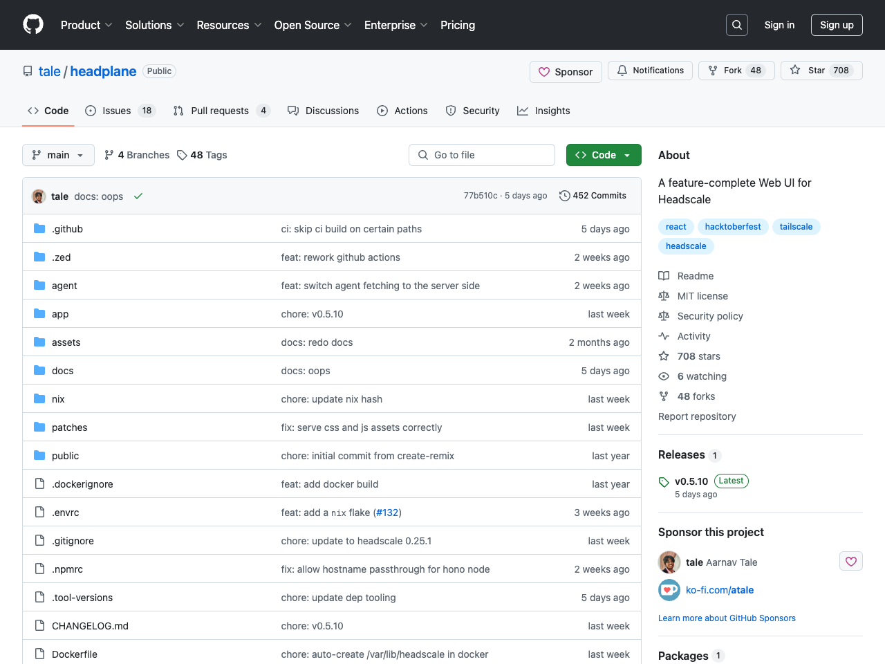
Task: Click the agent folder icon
Action: [39, 285]
